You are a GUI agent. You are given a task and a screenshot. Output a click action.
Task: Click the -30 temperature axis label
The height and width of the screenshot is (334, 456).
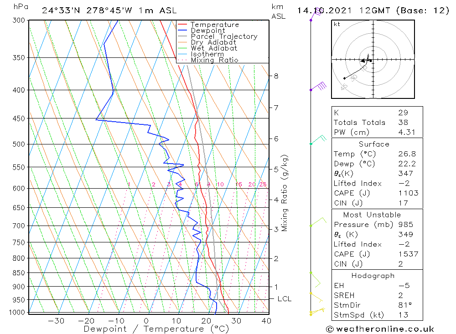click(56, 321)
